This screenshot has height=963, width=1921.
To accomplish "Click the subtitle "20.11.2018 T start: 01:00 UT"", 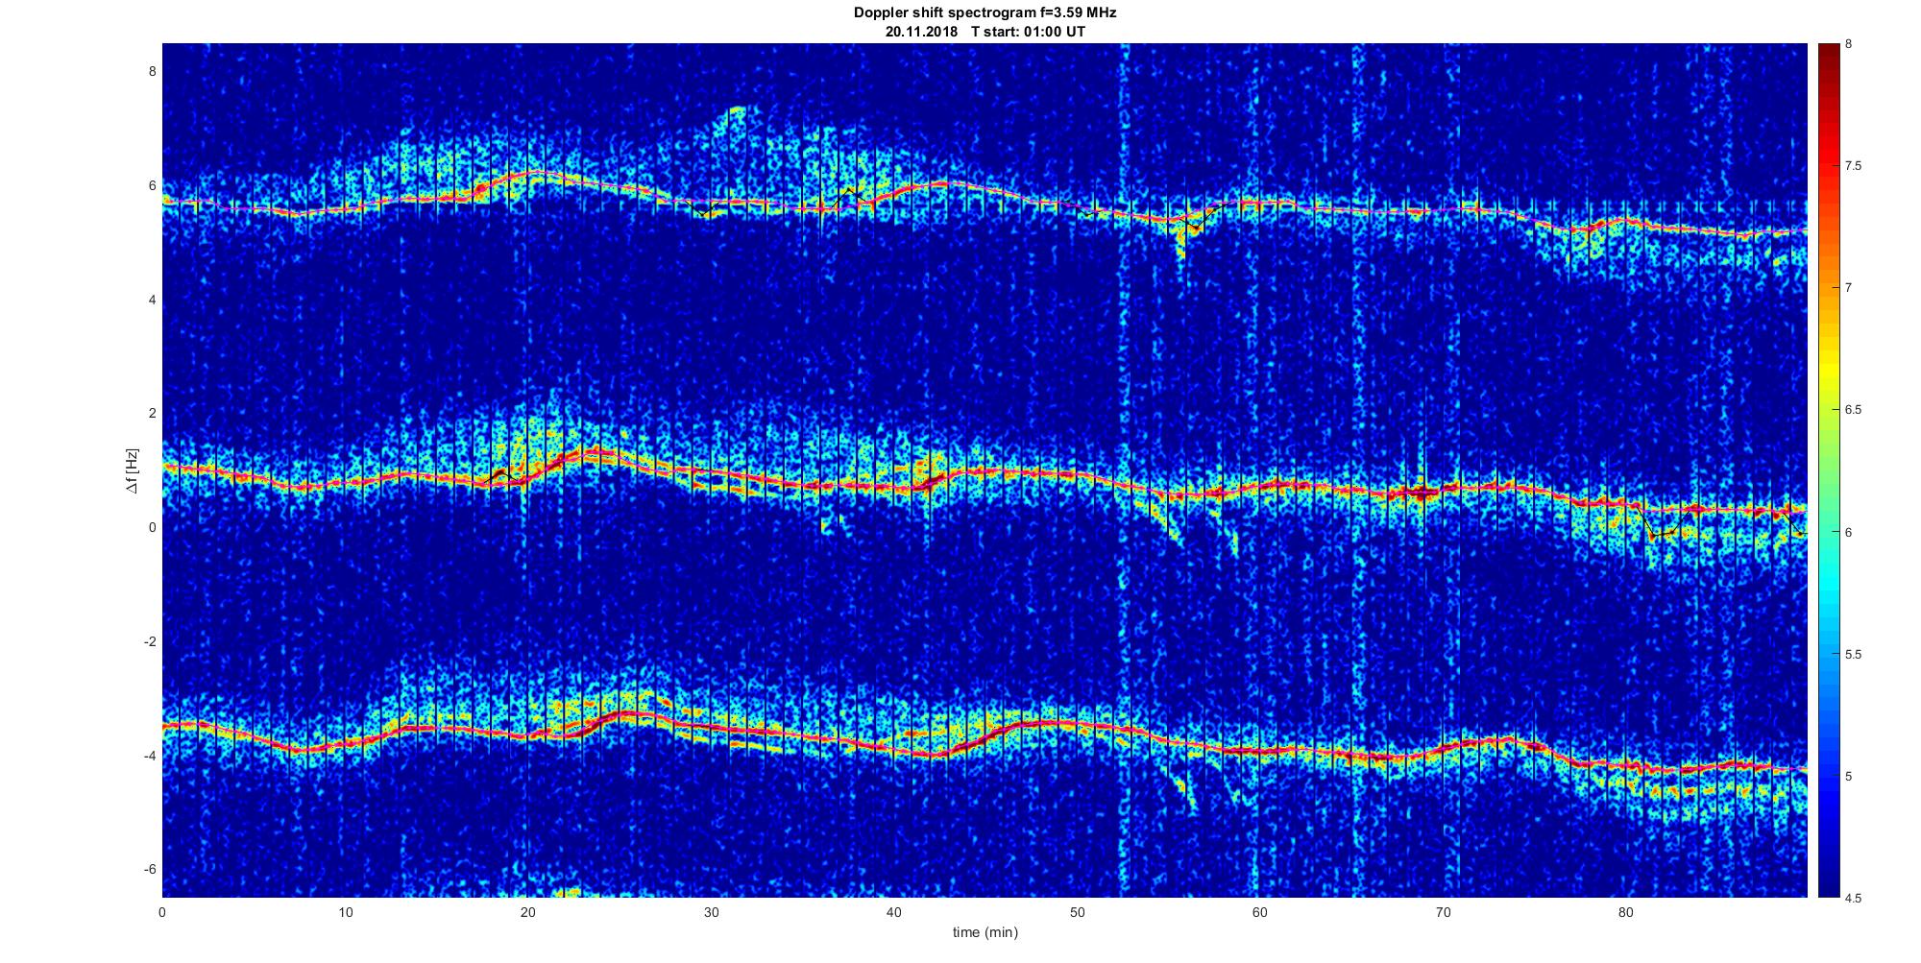I will tap(985, 31).
